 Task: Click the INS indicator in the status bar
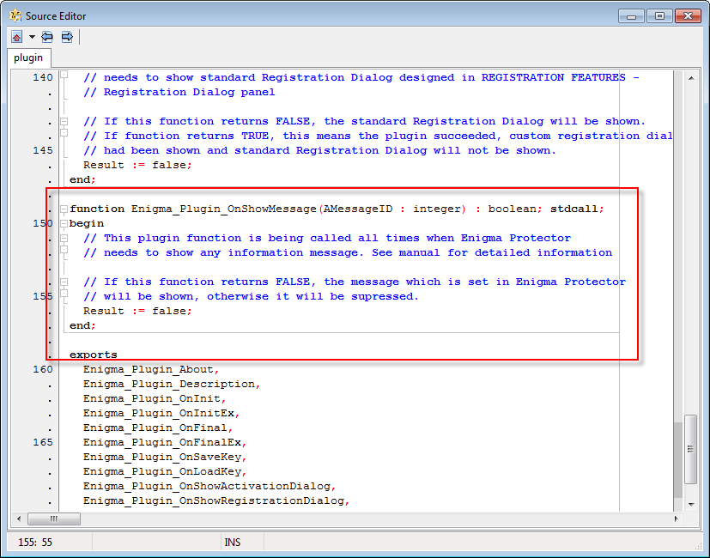pyautogui.click(x=233, y=543)
